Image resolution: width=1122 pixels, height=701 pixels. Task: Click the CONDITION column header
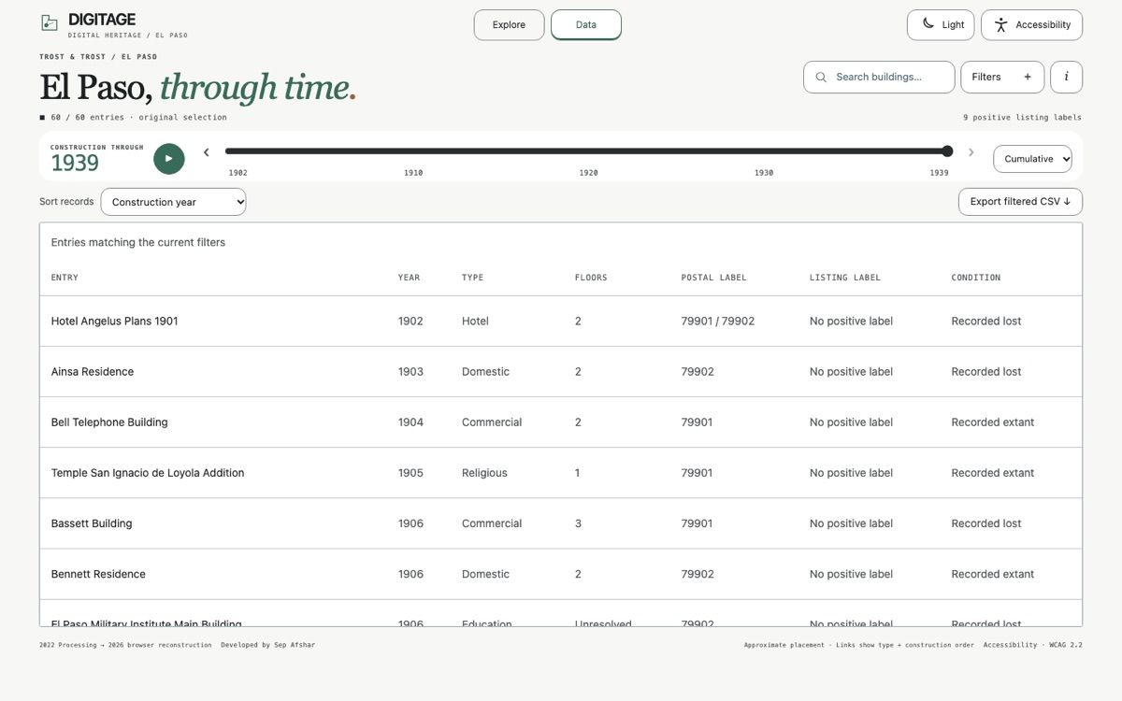pyautogui.click(x=976, y=278)
